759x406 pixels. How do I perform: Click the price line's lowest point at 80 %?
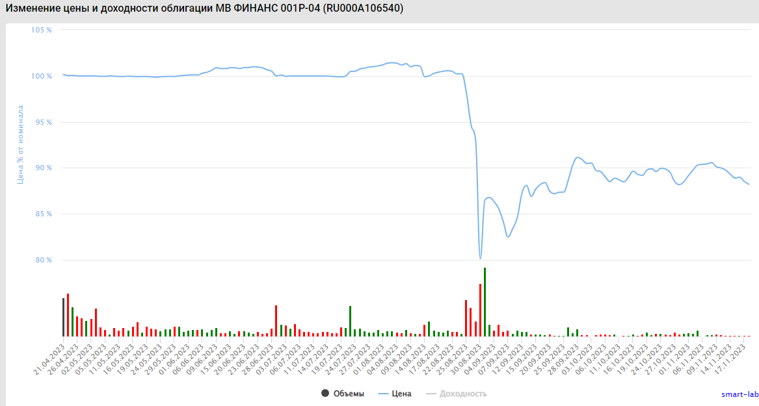tap(480, 259)
